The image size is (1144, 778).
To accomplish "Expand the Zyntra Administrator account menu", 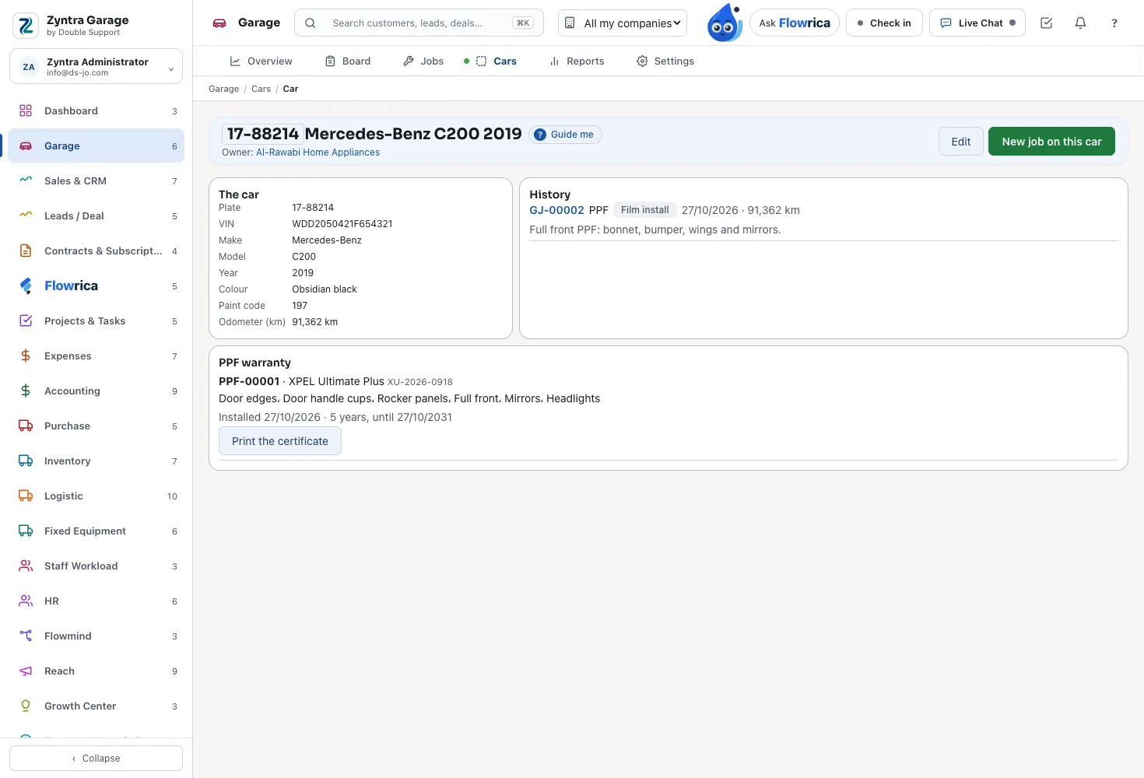I will click(x=96, y=67).
